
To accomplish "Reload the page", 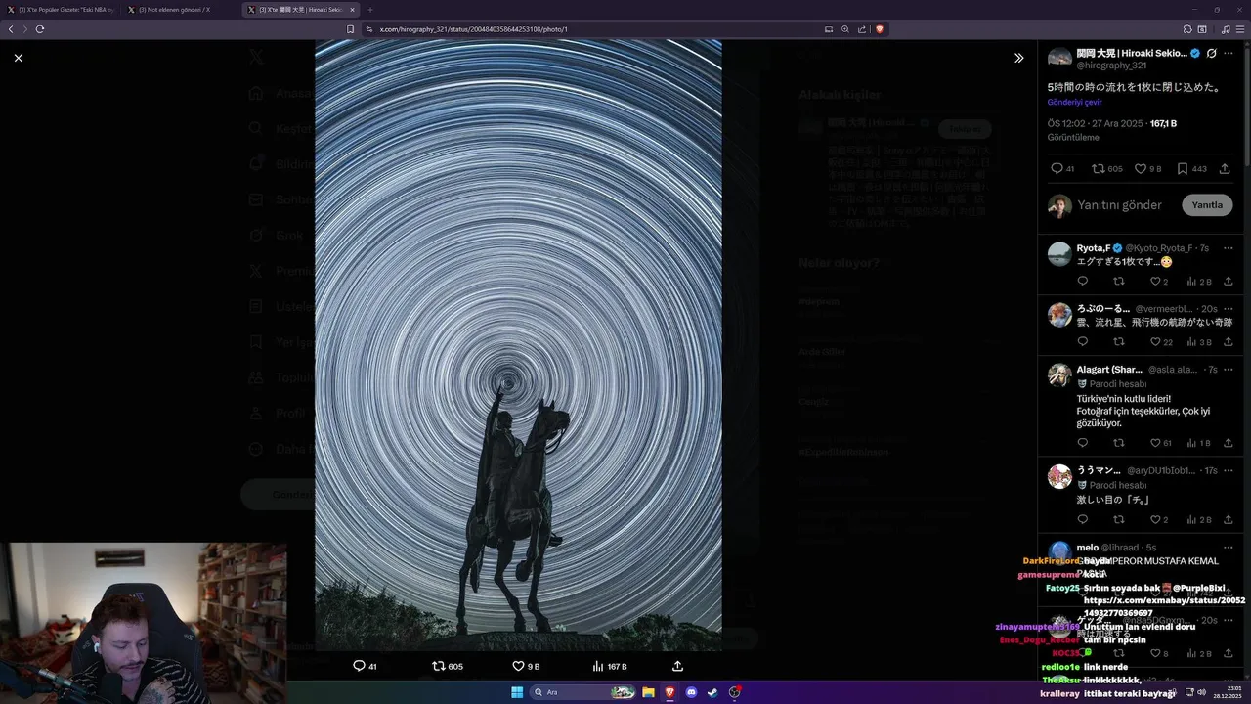I will coord(40,29).
